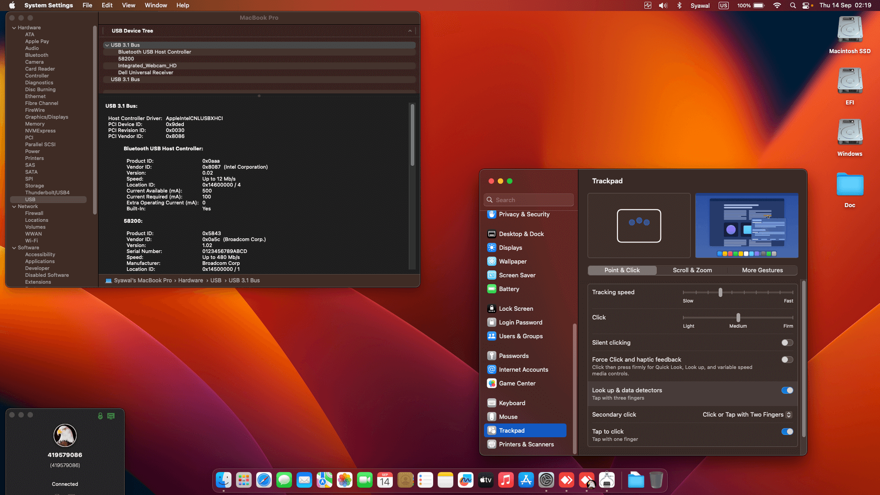The width and height of the screenshot is (880, 495).
Task: Collapse the first USB 3.1 Bus entry
Action: [107, 45]
